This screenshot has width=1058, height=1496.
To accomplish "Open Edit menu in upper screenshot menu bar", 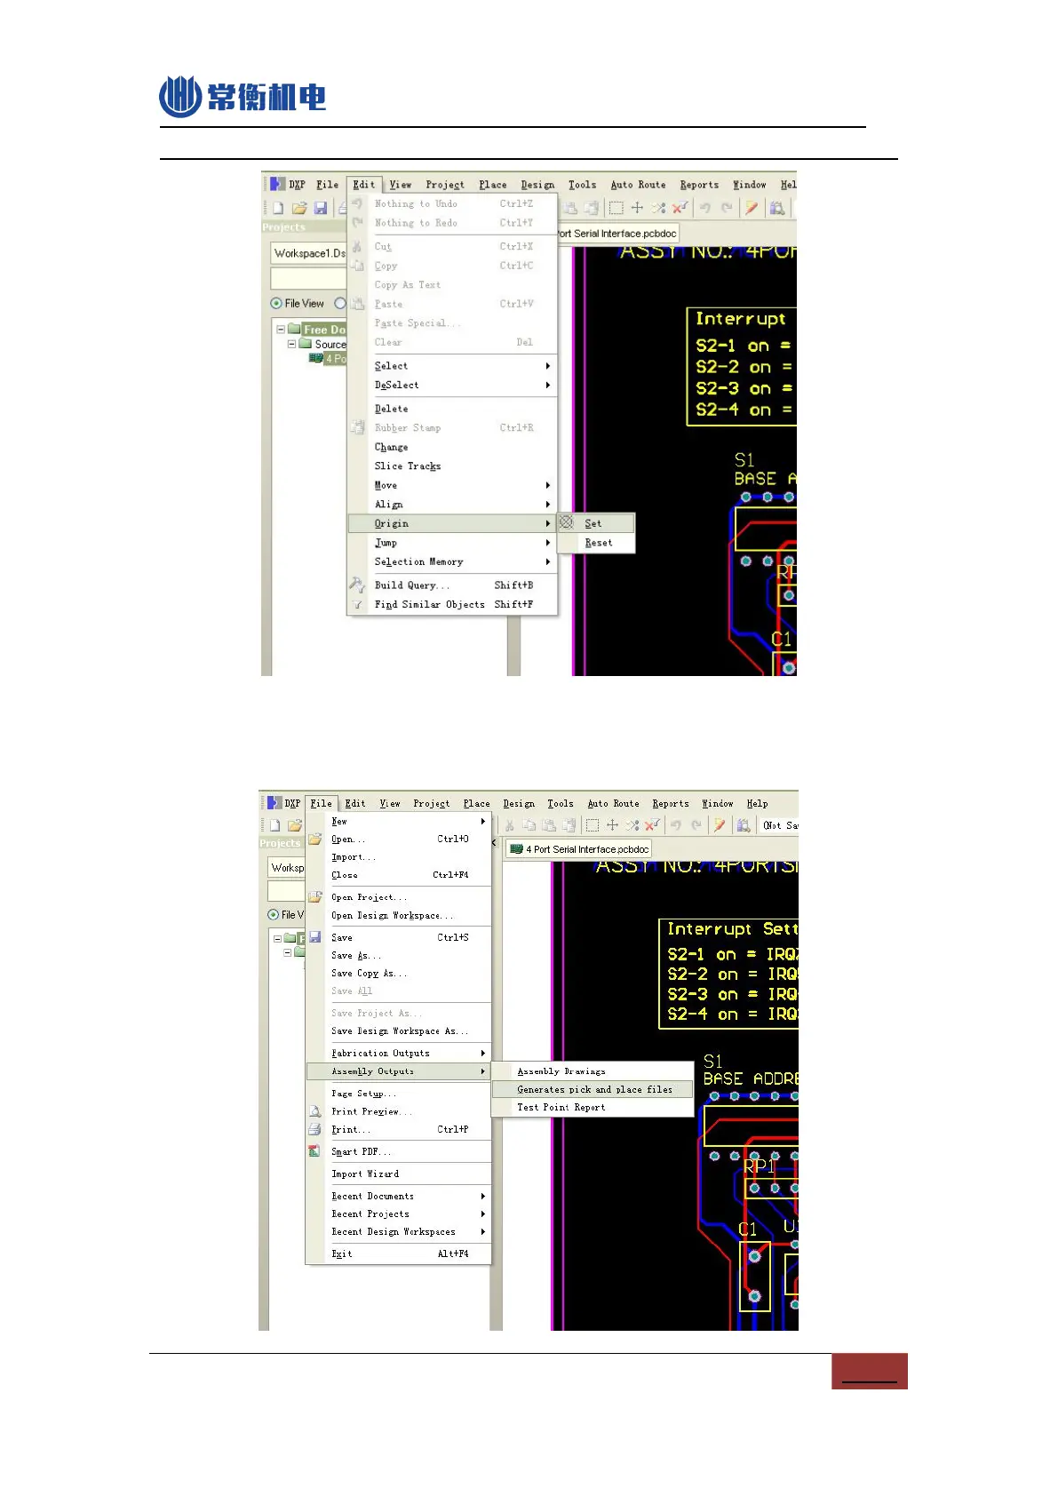I will click(364, 185).
